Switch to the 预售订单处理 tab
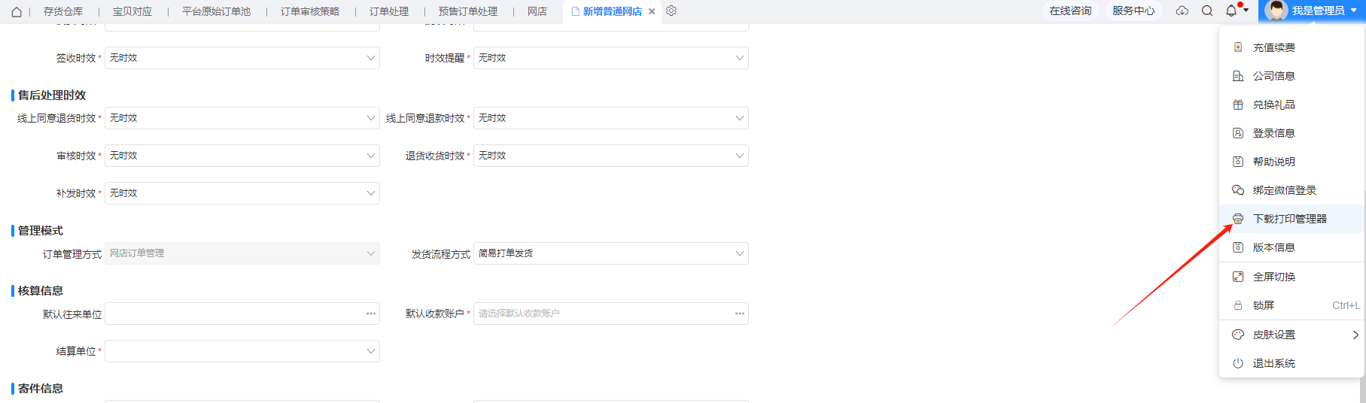The height and width of the screenshot is (403, 1366). pyautogui.click(x=468, y=11)
